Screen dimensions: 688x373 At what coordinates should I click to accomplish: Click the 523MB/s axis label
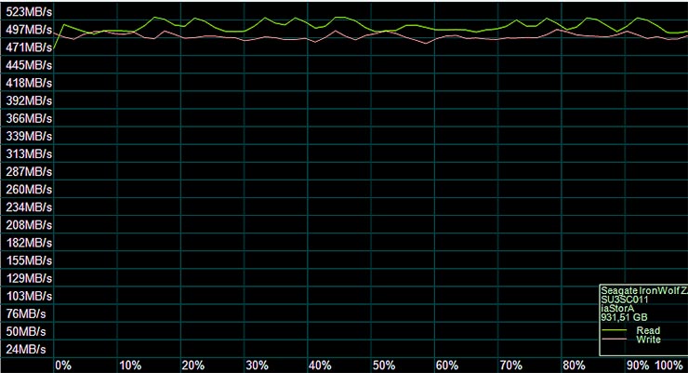click(x=27, y=12)
